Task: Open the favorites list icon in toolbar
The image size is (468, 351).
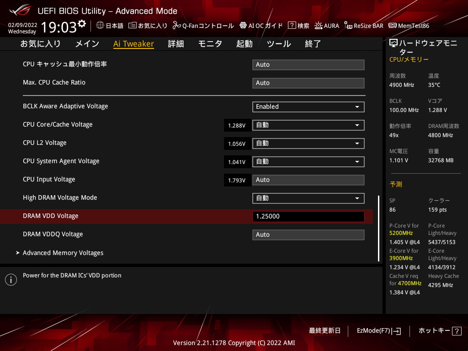Action: click(x=132, y=26)
